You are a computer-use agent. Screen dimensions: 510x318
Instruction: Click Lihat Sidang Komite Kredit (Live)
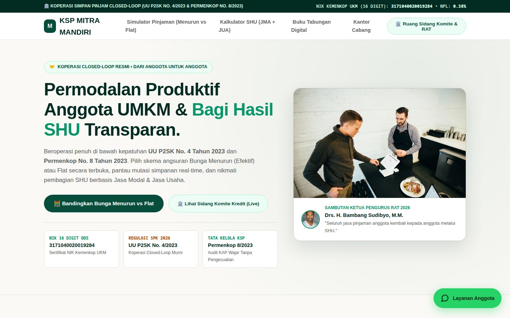(218, 204)
